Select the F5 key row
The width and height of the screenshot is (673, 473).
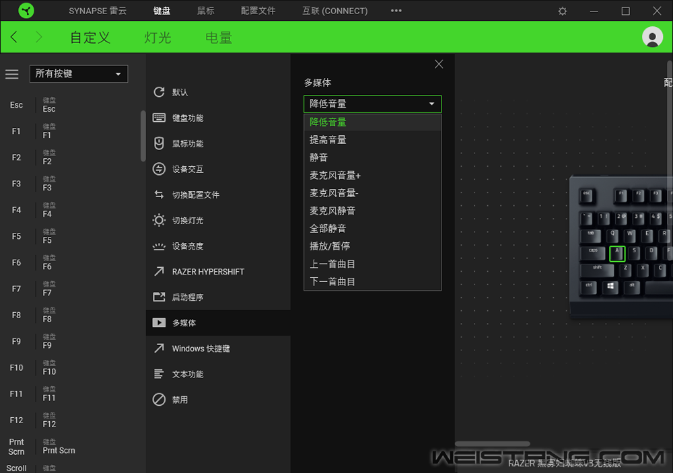[x=71, y=236]
